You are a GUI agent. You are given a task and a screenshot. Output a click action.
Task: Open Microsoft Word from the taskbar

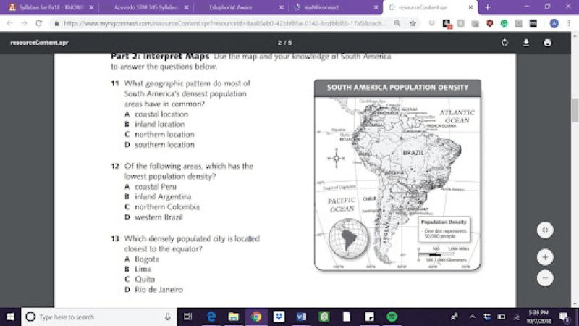tap(301, 317)
